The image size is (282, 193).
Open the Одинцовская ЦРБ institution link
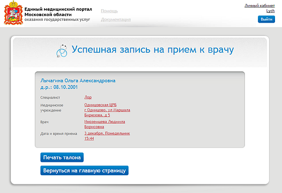(100, 105)
